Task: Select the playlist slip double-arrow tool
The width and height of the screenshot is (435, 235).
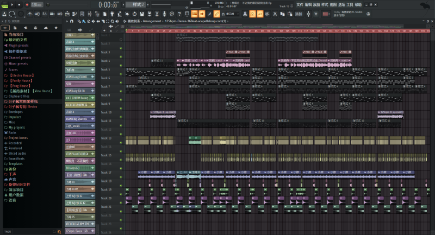Action: [98, 21]
